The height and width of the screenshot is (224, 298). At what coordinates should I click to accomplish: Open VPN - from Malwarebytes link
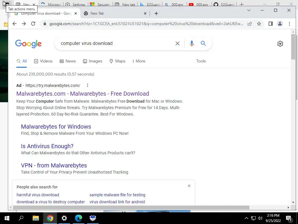point(54,165)
